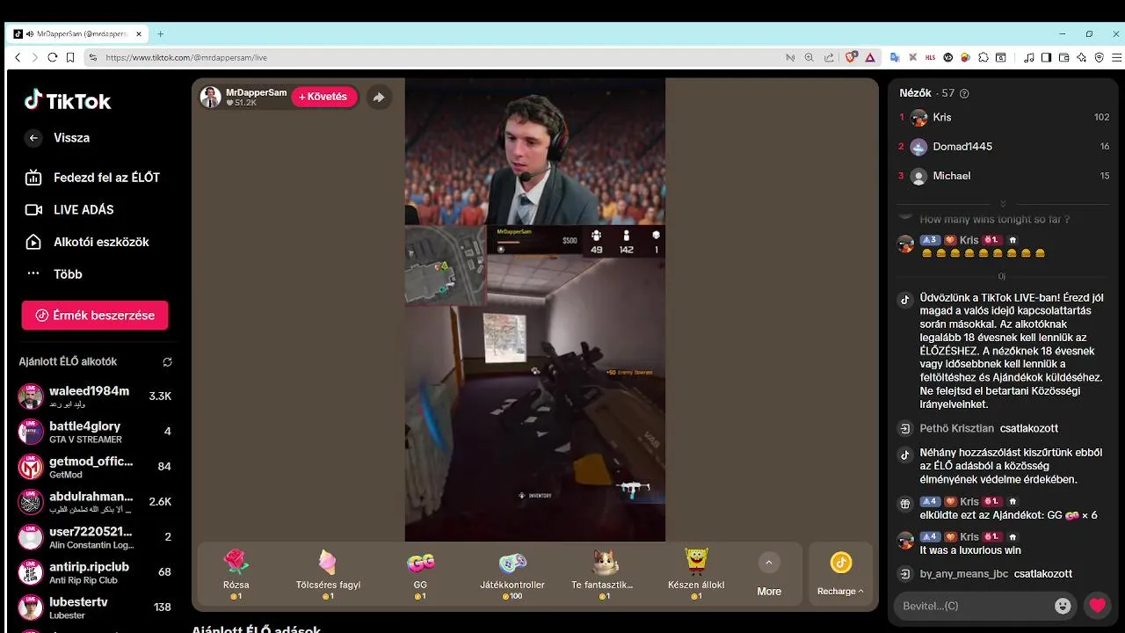This screenshot has width=1125, height=633.
Task: Open the music note playlist icon
Action: [x=1029, y=57]
